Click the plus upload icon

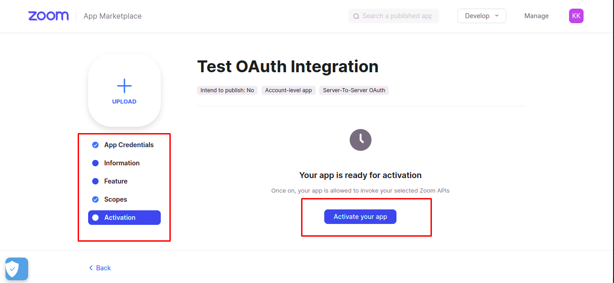pos(124,85)
